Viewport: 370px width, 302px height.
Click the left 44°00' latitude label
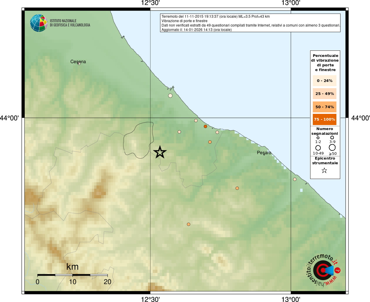coord(9,118)
